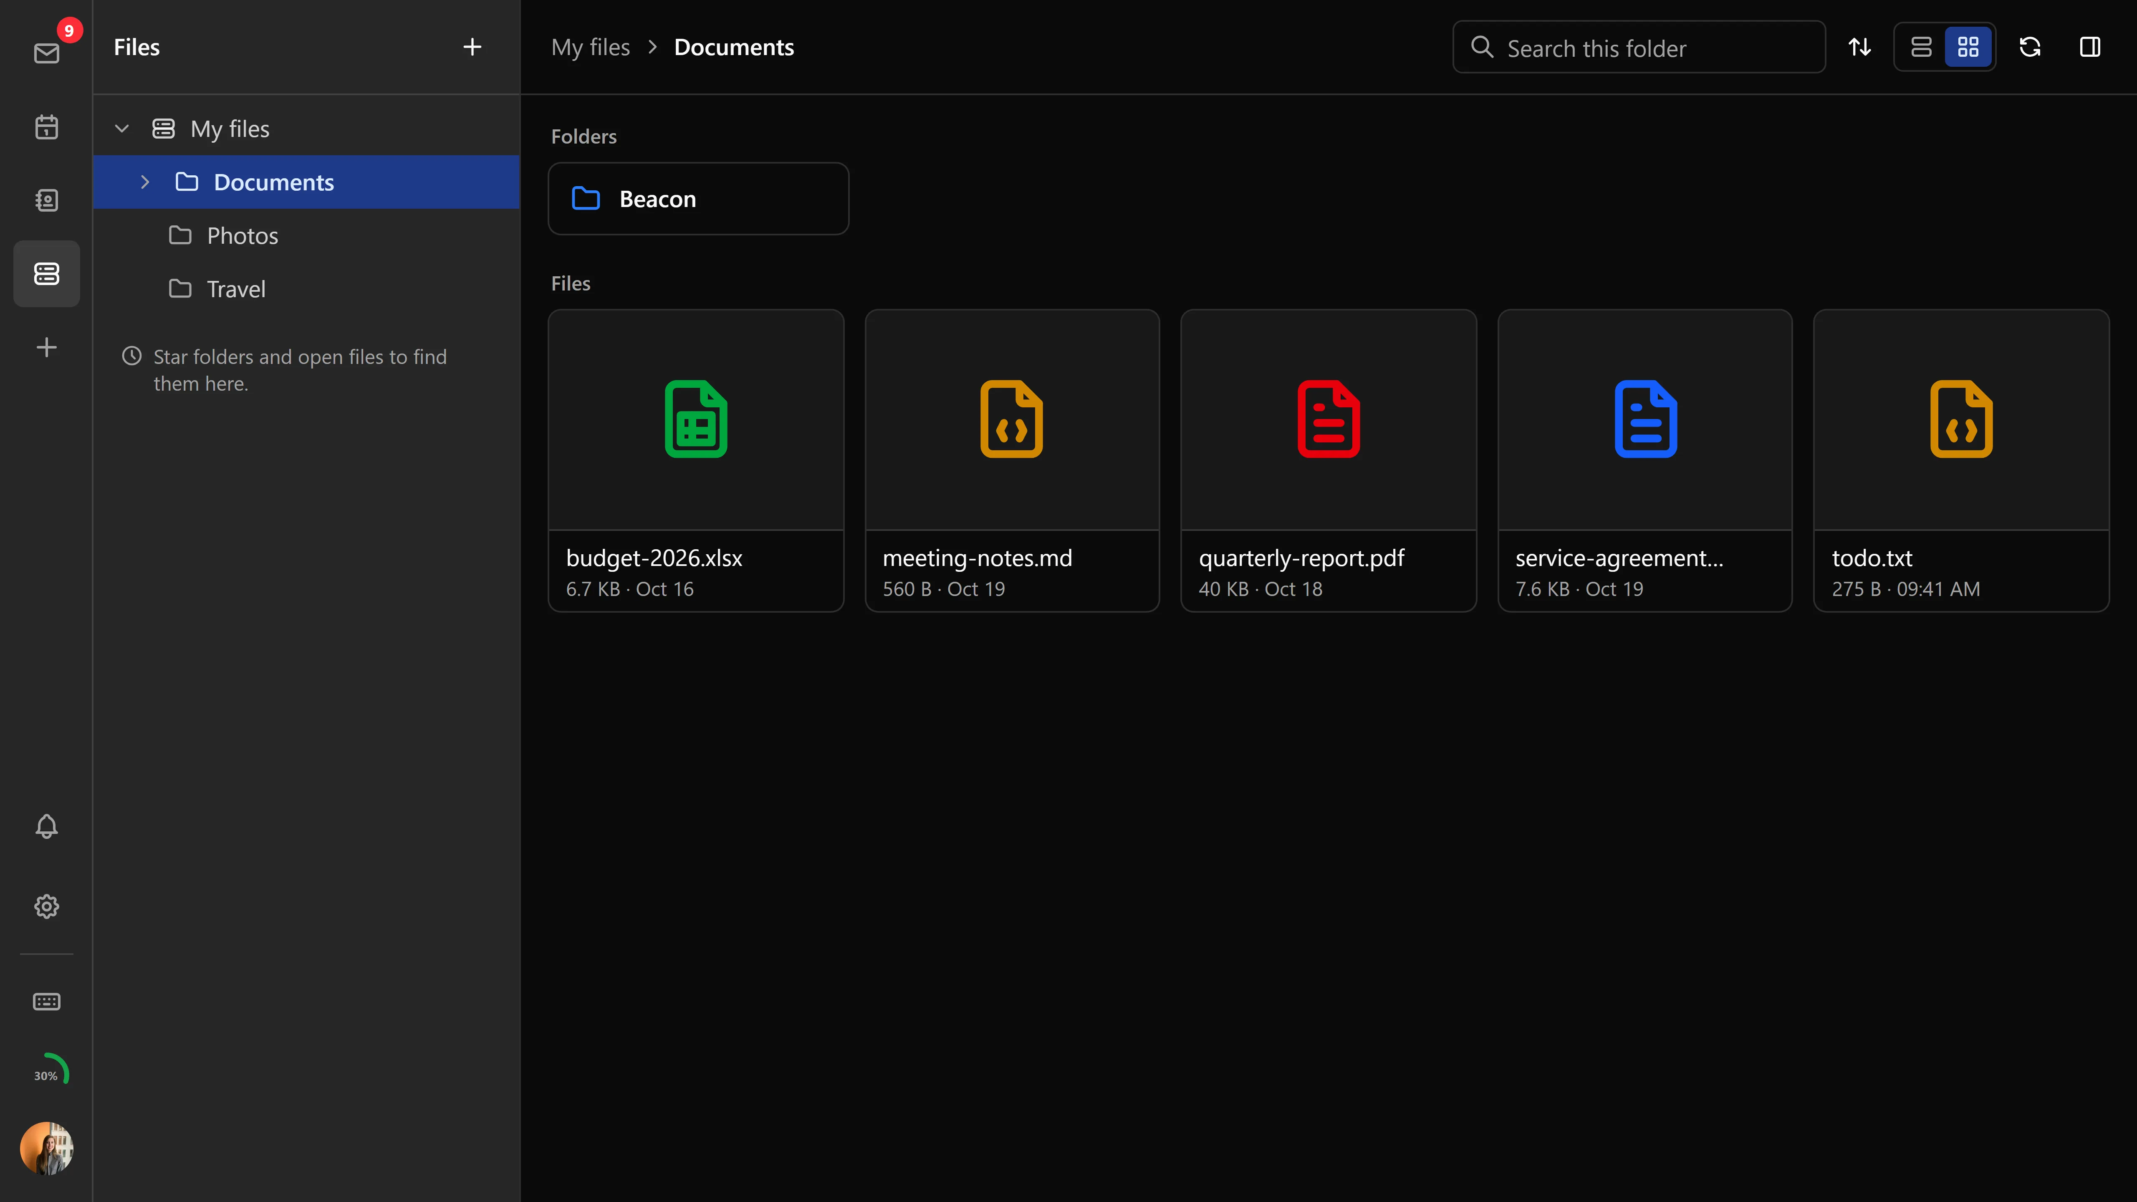Open notifications bell

(x=46, y=826)
